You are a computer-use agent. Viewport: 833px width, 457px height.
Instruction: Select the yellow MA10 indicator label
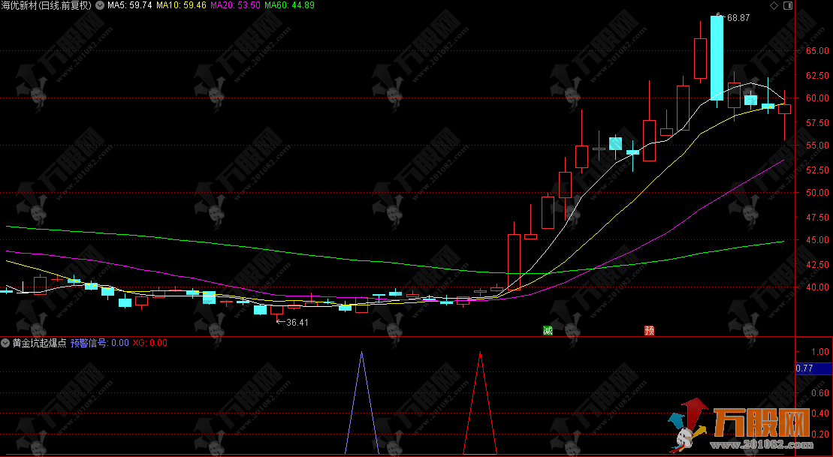click(x=181, y=5)
